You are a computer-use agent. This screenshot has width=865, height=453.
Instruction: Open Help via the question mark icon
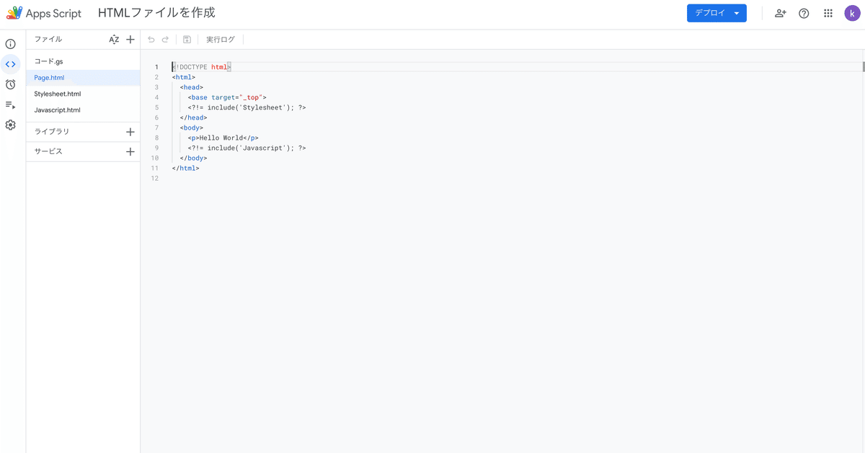point(804,13)
